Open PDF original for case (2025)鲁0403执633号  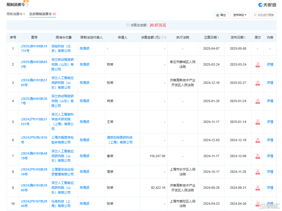pos(258,65)
